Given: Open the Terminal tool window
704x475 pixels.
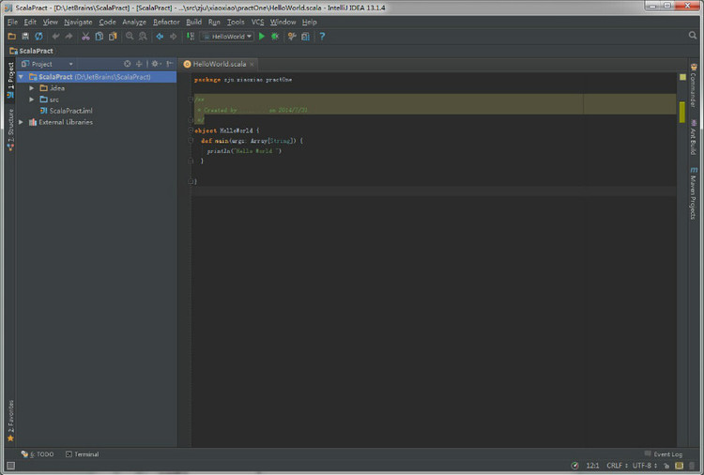Looking at the screenshot, I should tap(83, 454).
